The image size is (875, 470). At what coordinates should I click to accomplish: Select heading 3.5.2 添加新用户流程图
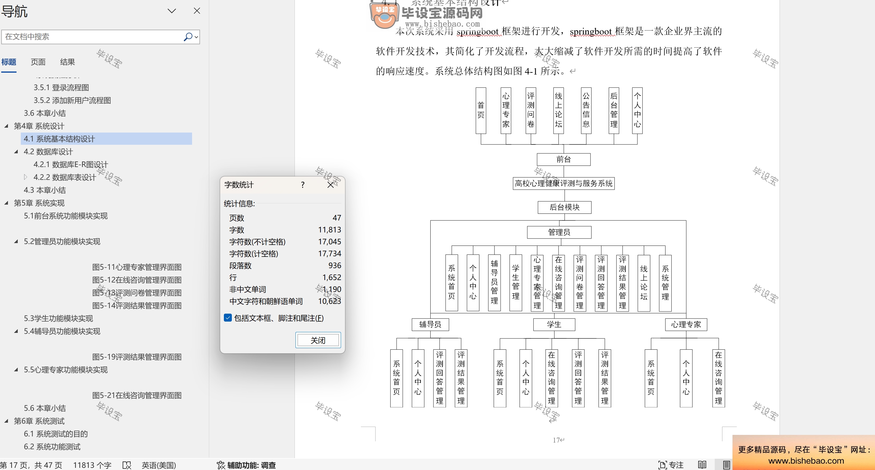(x=72, y=100)
